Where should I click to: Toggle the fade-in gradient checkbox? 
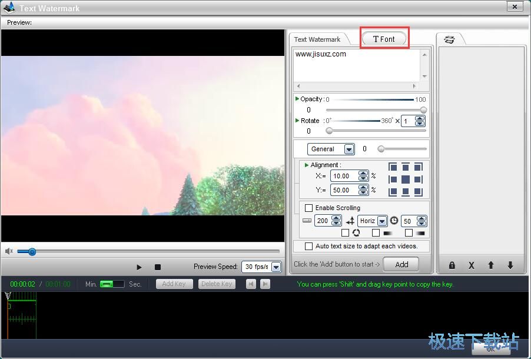tap(409, 232)
